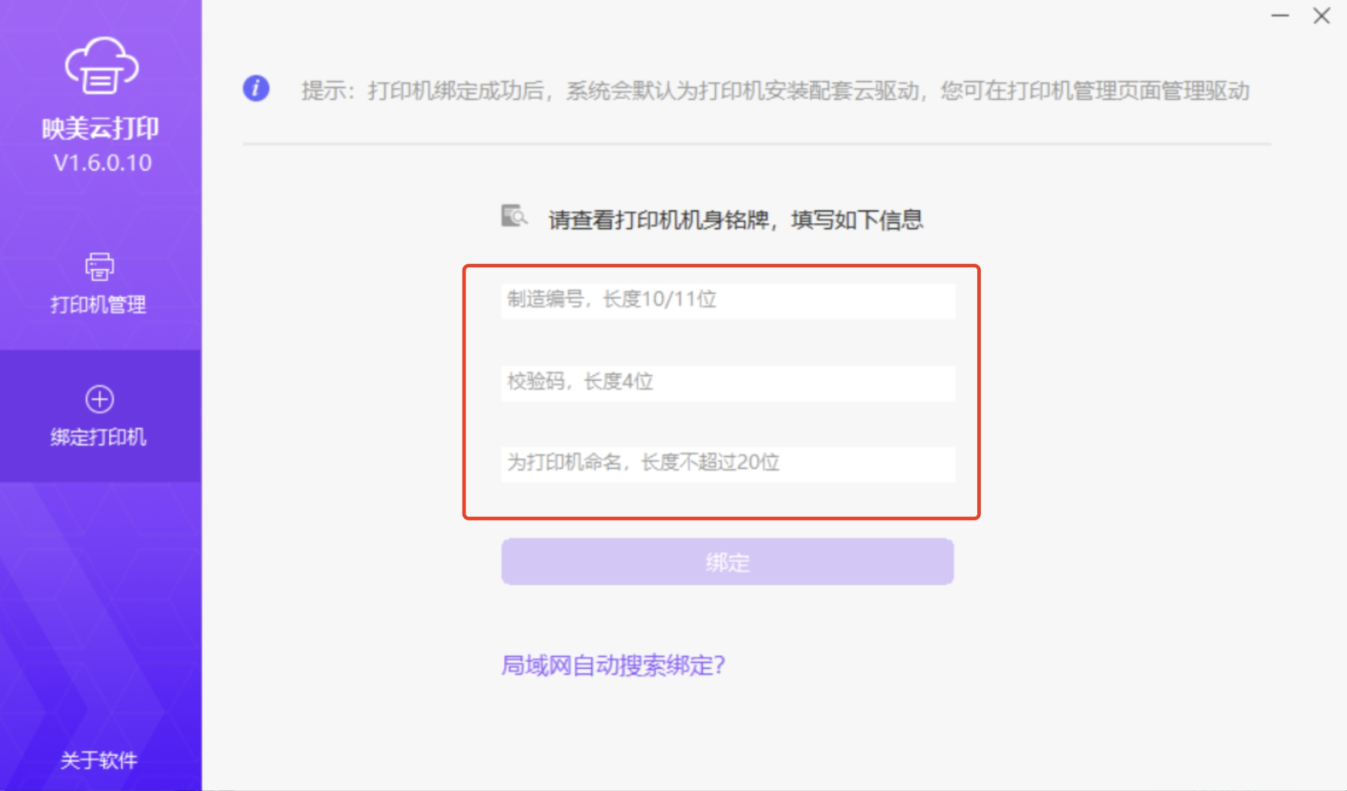Click the 绑定 button
This screenshot has width=1347, height=791.
click(x=728, y=562)
